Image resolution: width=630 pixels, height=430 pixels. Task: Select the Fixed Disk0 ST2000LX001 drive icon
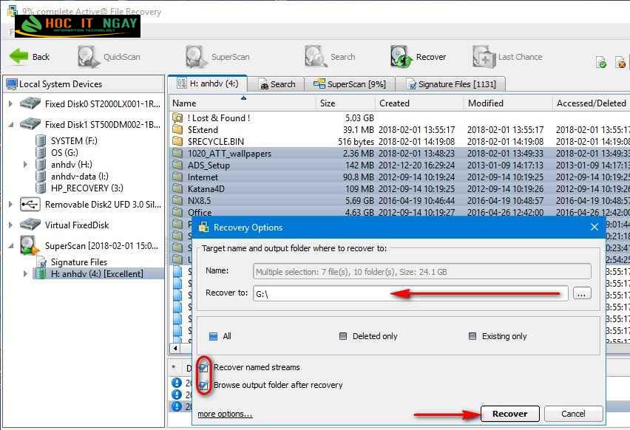pyautogui.click(x=30, y=103)
